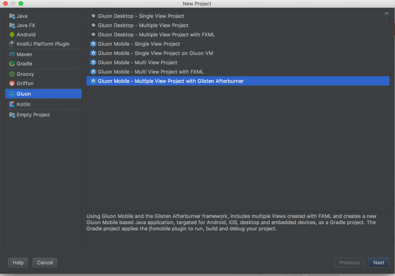Cancel the New Project dialog
This screenshot has height=276, width=395.
point(45,263)
